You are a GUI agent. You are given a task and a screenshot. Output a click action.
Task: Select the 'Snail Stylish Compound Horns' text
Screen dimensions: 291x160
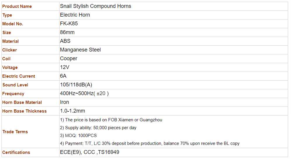[95, 6]
